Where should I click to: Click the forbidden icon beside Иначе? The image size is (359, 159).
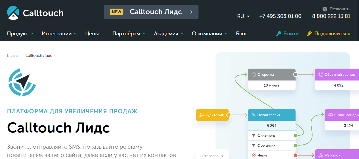click(254, 155)
